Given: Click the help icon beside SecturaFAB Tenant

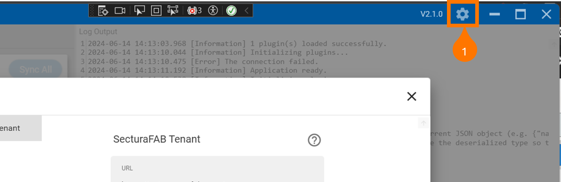Looking at the screenshot, I should pyautogui.click(x=314, y=140).
